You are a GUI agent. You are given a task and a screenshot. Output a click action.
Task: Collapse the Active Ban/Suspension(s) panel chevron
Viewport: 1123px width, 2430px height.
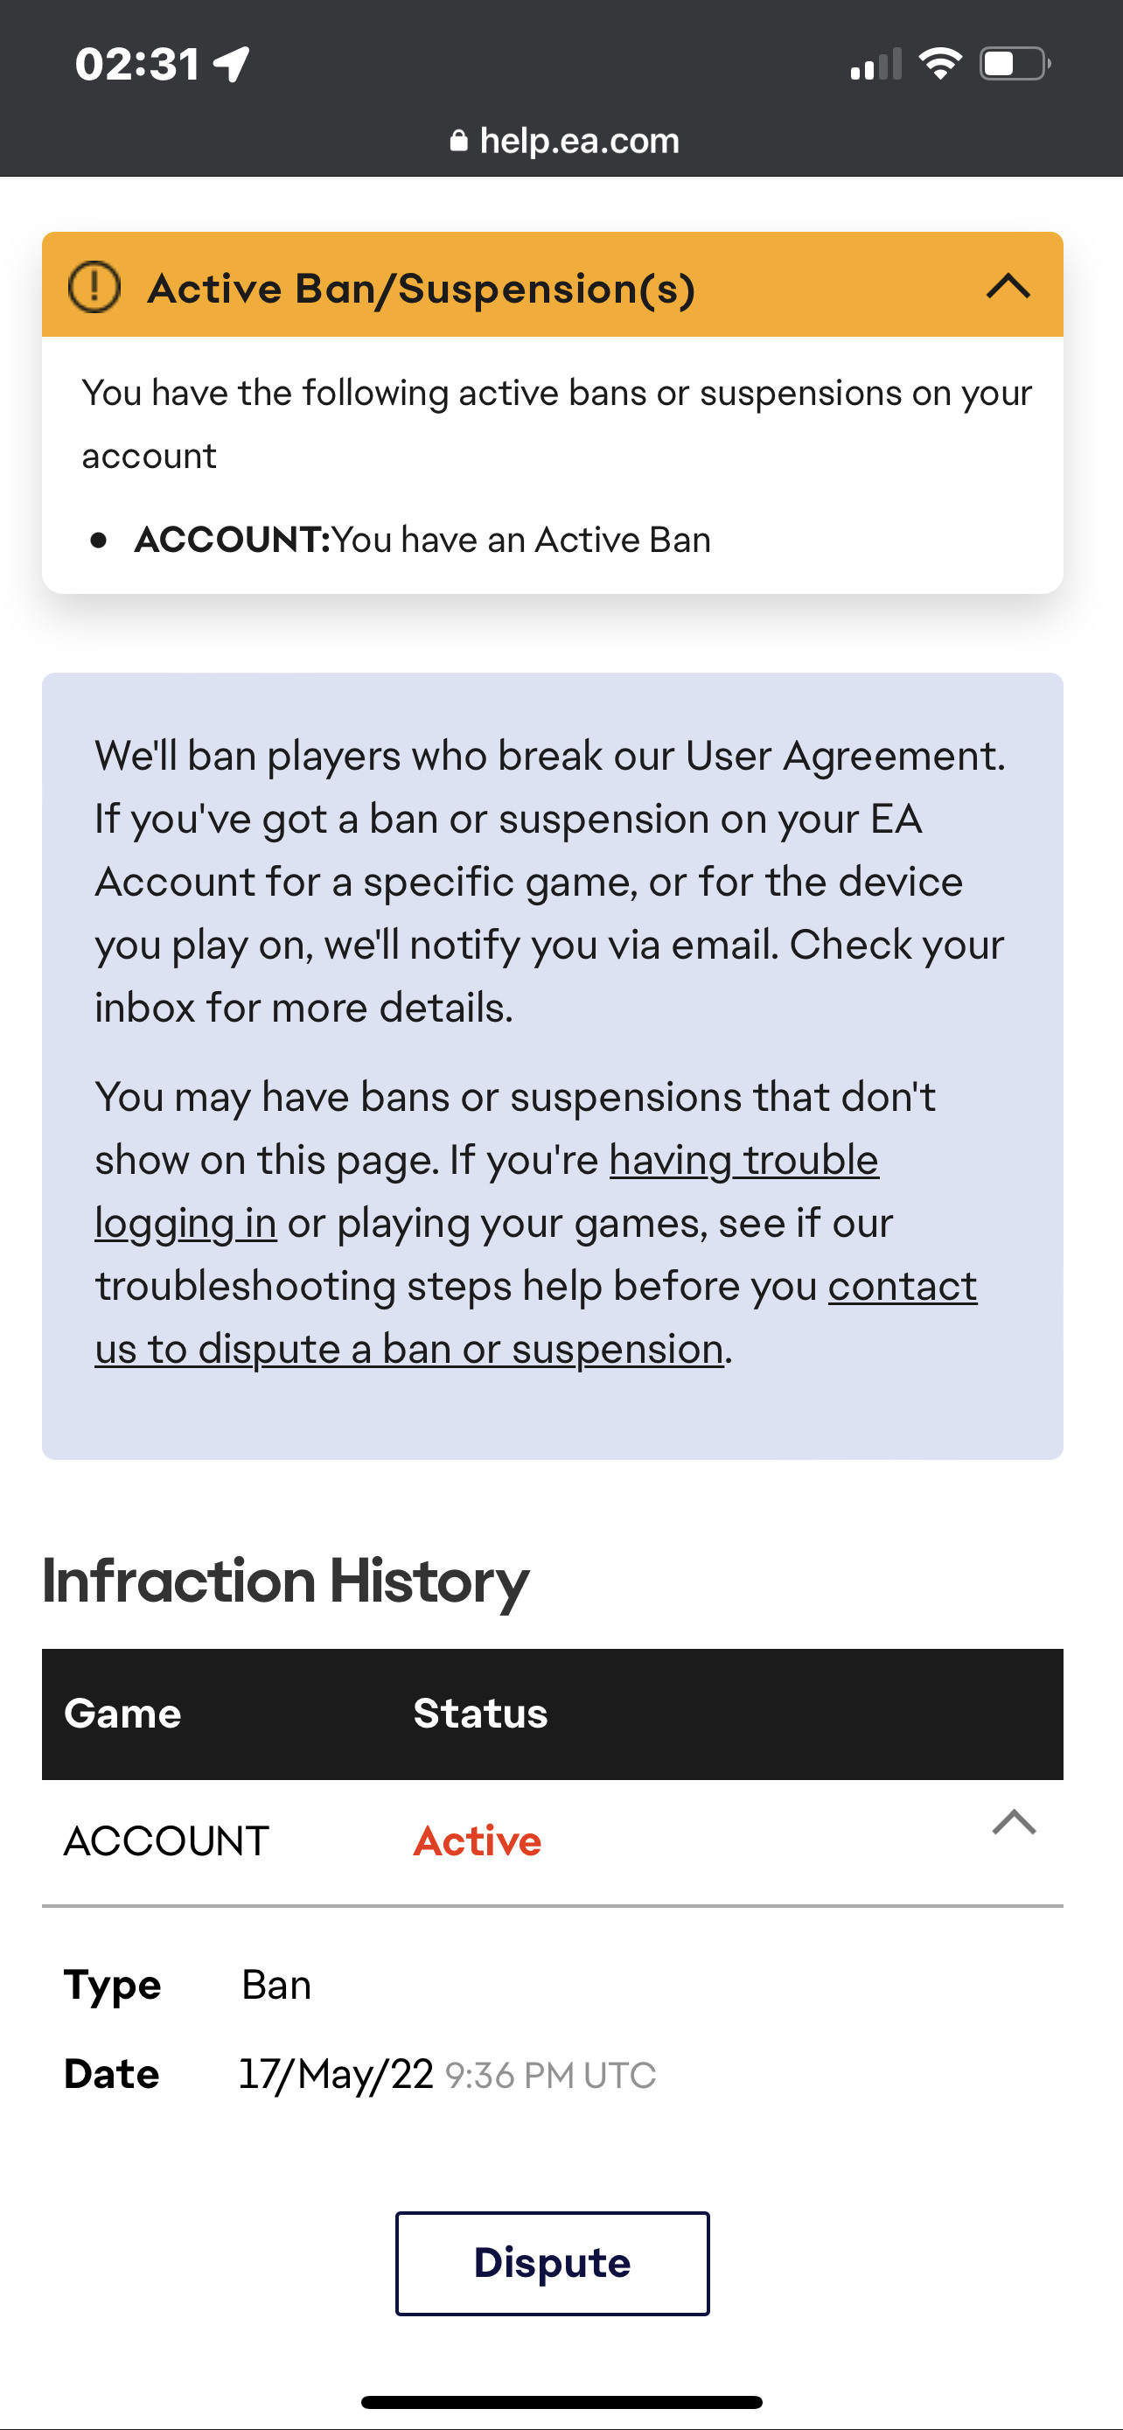(1008, 286)
